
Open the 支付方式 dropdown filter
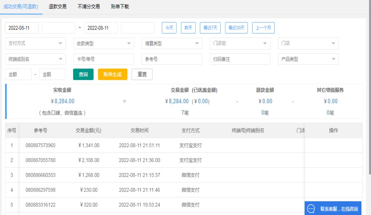pos(35,43)
